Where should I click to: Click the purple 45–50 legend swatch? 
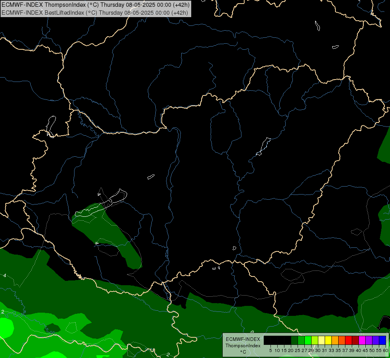tap(368, 340)
